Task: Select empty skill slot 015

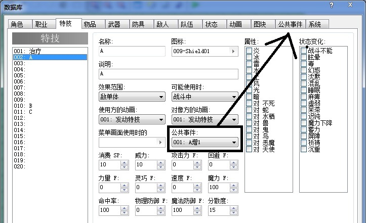Action: [x=50, y=136]
